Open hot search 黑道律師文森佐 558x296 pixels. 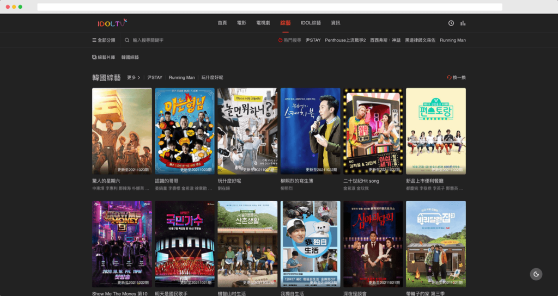pyautogui.click(x=420, y=40)
